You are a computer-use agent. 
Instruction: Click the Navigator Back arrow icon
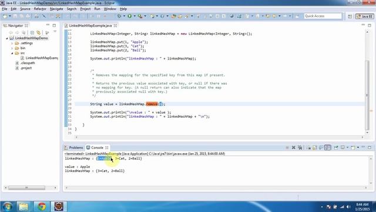pyautogui.click(x=11, y=32)
